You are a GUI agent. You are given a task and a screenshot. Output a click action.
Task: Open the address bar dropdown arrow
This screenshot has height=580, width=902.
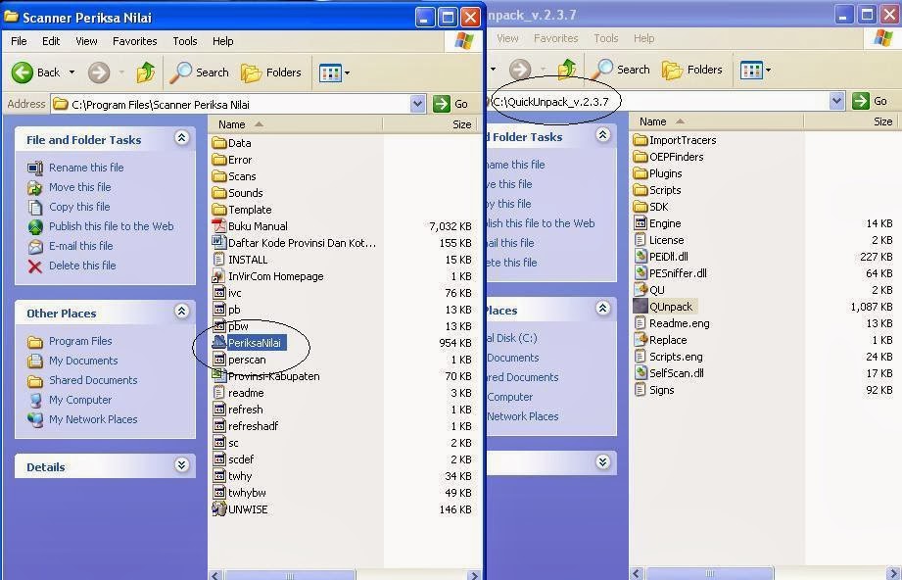click(x=418, y=104)
